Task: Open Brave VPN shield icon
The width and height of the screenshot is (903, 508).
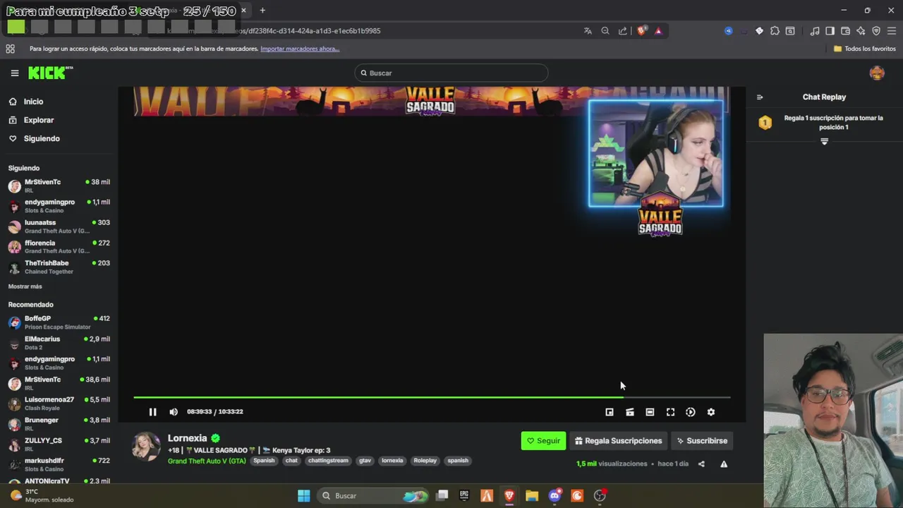Action: [876, 31]
